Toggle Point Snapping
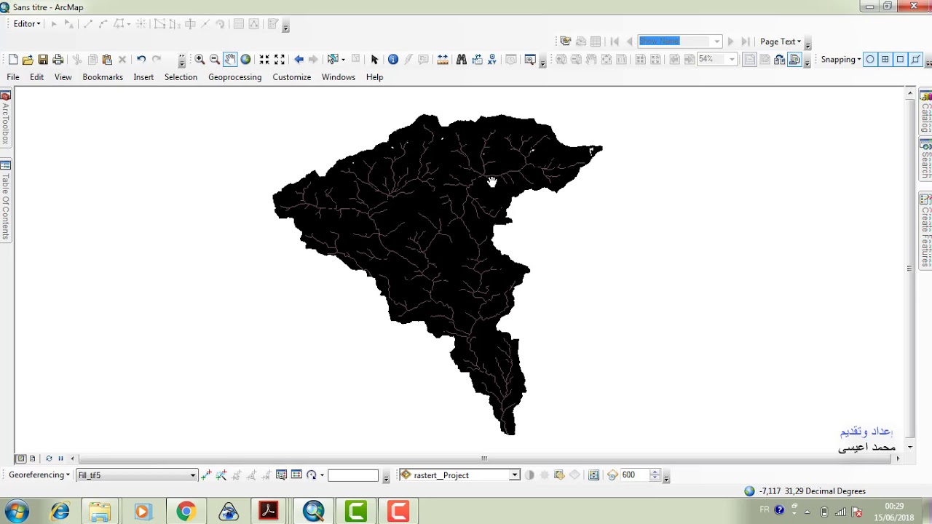932x524 pixels. tap(870, 60)
